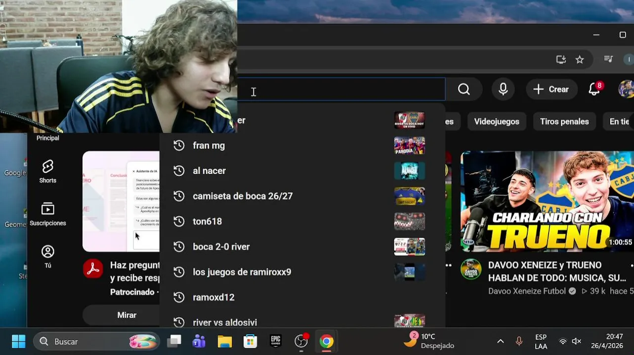
Task: Switch to OBS Studio on taskbar
Action: (301, 341)
